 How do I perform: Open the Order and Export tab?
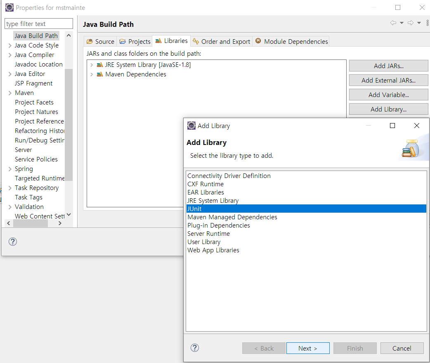tap(221, 41)
